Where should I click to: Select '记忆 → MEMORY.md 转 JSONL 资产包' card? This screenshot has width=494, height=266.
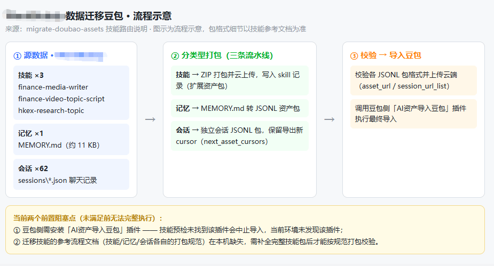(240, 108)
